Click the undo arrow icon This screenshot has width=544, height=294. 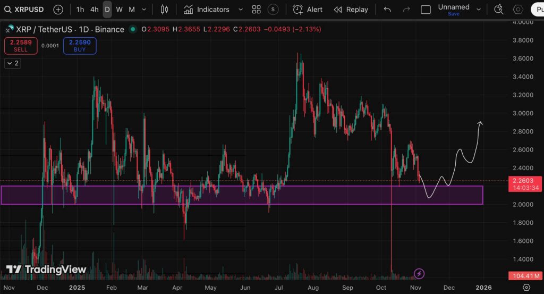tap(387, 10)
